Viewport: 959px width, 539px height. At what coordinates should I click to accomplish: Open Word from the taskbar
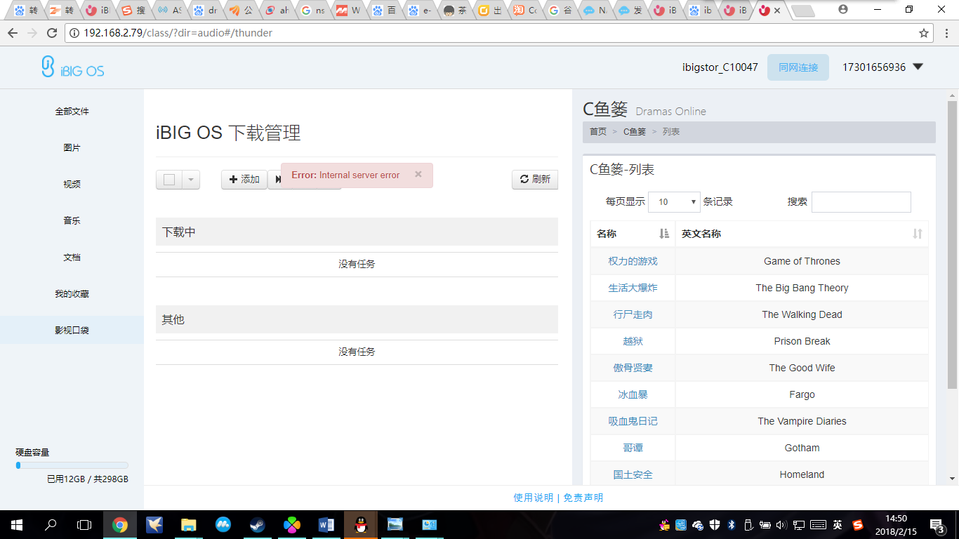(x=326, y=524)
